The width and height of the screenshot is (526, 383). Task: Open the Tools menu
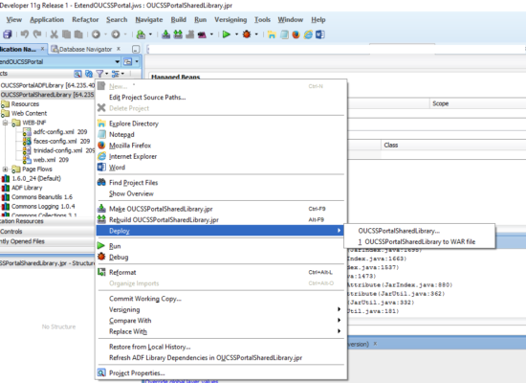262,19
